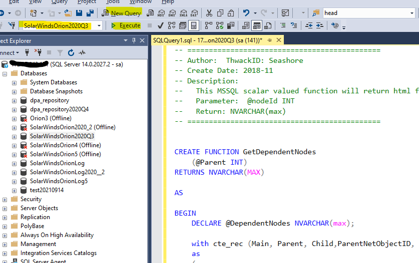Viewport: 419px width, 263px height.
Task: Click the Disconnect icon in Object Explorer
Action: point(38,52)
